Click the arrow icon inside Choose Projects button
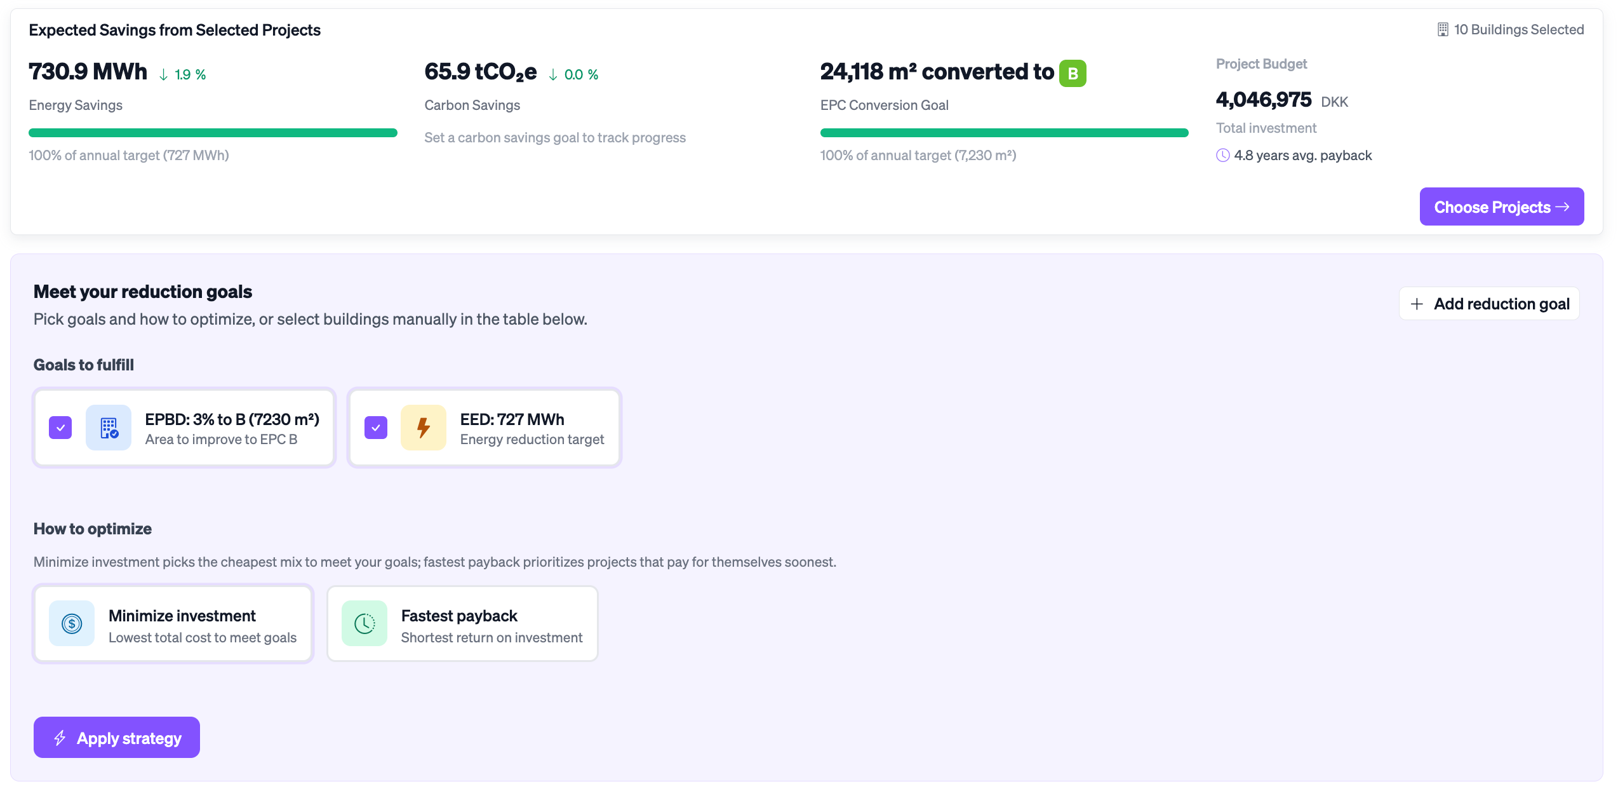Viewport: 1618px width, 798px height. (1563, 206)
